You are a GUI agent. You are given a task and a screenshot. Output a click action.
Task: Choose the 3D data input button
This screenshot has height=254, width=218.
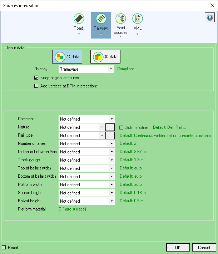click(x=105, y=57)
